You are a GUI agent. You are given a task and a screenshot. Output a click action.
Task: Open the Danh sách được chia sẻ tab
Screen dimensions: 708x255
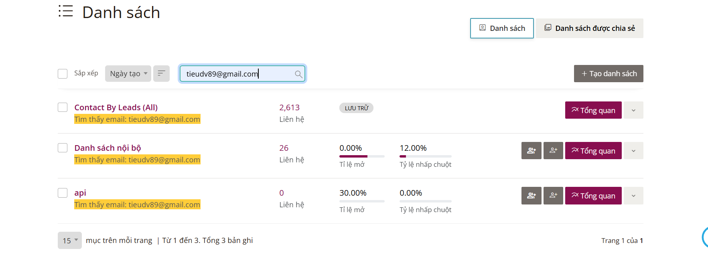tap(589, 28)
